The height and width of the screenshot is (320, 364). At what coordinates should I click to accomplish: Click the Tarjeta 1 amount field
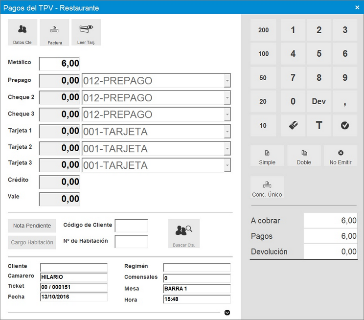[59, 132]
